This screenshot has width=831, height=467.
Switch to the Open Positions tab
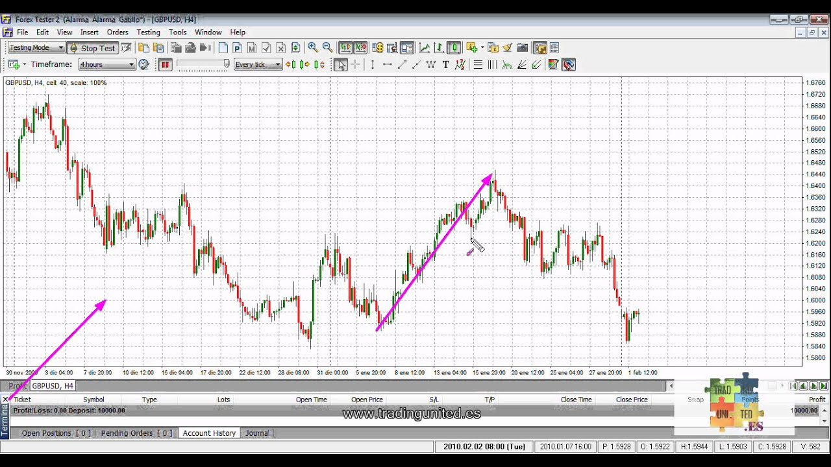(56, 433)
